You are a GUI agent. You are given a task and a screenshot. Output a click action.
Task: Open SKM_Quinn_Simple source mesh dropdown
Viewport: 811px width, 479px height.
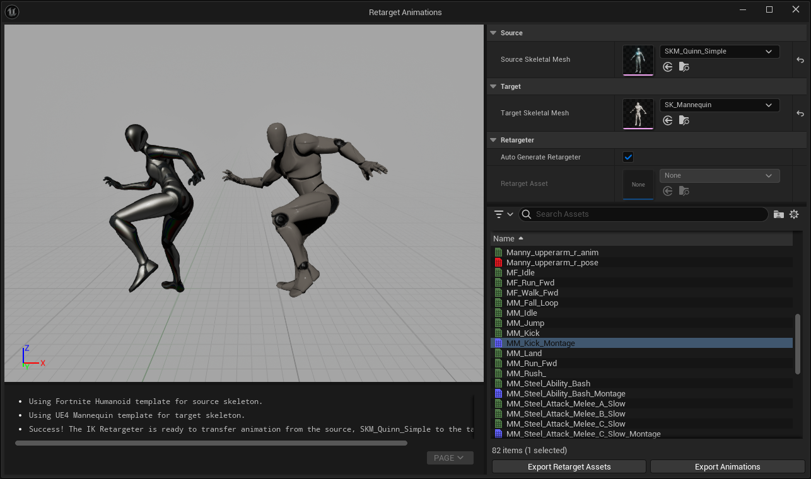point(720,52)
